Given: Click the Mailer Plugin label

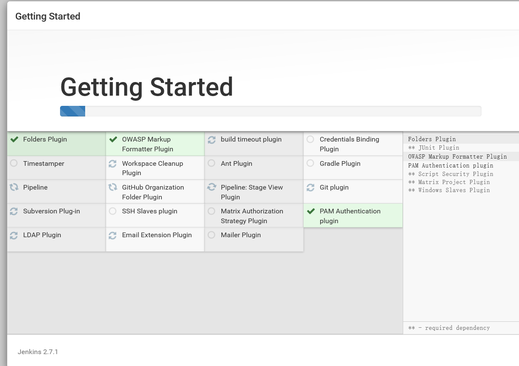Looking at the screenshot, I should click(241, 235).
